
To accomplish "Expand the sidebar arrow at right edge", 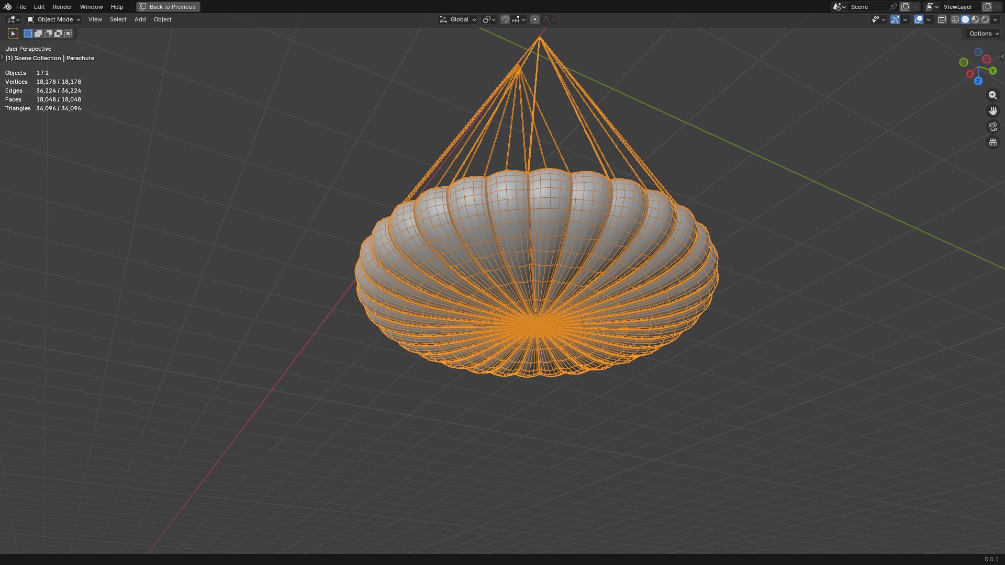I will coord(1002,56).
